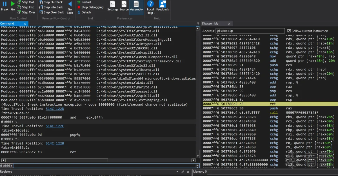Click the Break pause icon

point(5,4)
